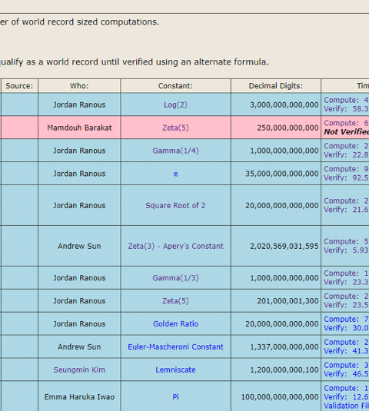This screenshot has height=411, width=369.
Task: Open the Gamma(1/4) link
Action: [175, 151]
